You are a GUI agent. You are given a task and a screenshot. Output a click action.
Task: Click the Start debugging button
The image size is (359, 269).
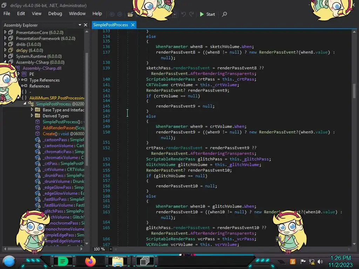(x=207, y=14)
